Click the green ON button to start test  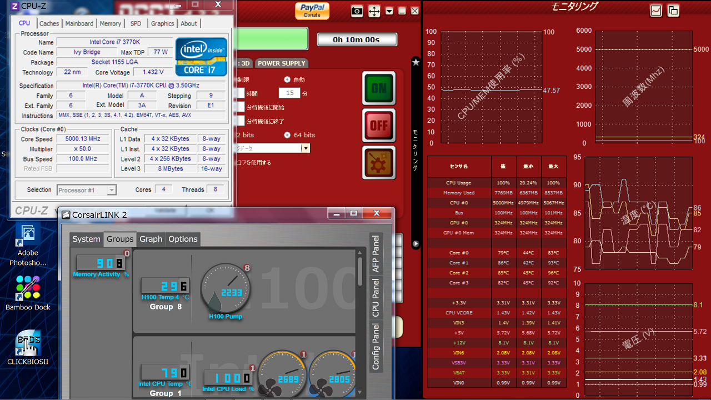click(378, 88)
